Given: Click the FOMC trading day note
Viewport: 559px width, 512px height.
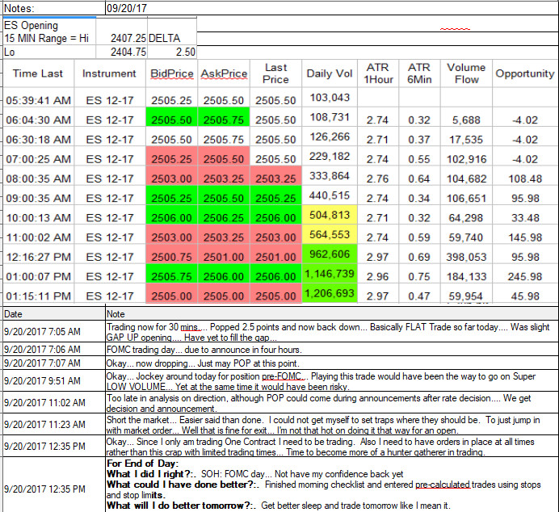Looking at the screenshot, I should click(331, 350).
